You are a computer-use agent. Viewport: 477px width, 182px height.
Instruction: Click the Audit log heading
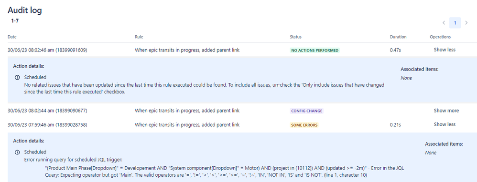(x=25, y=10)
